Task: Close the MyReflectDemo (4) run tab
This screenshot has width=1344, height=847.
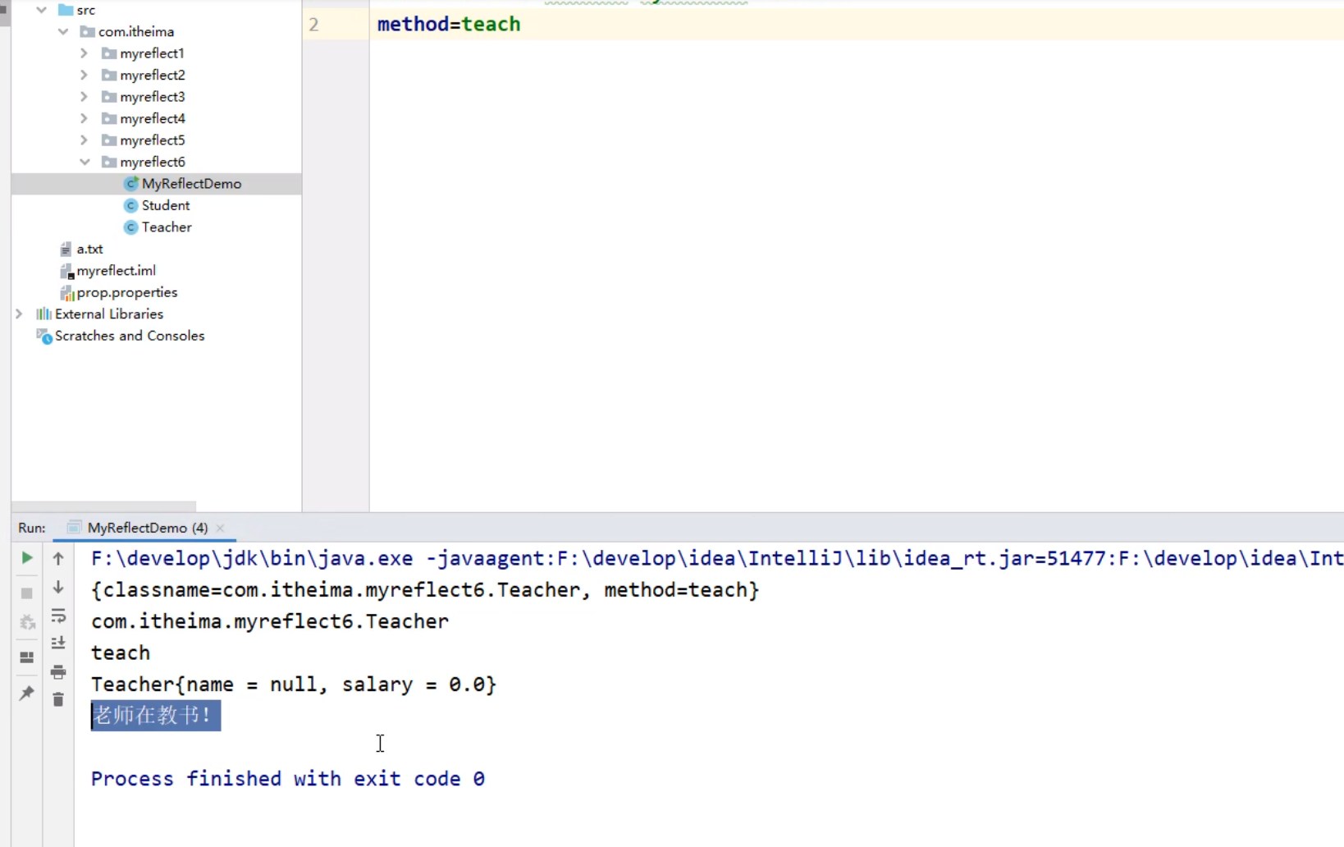Action: [220, 528]
